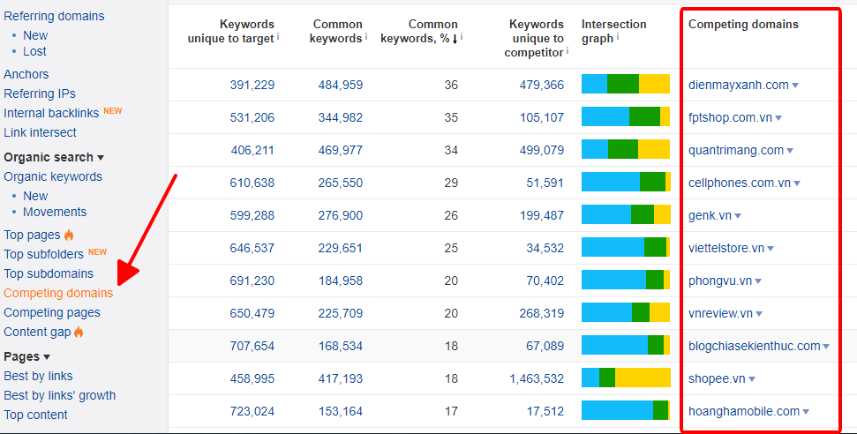Click competitor keywords value 499,079
Viewport: 857px width, 434px height.
tap(542, 150)
